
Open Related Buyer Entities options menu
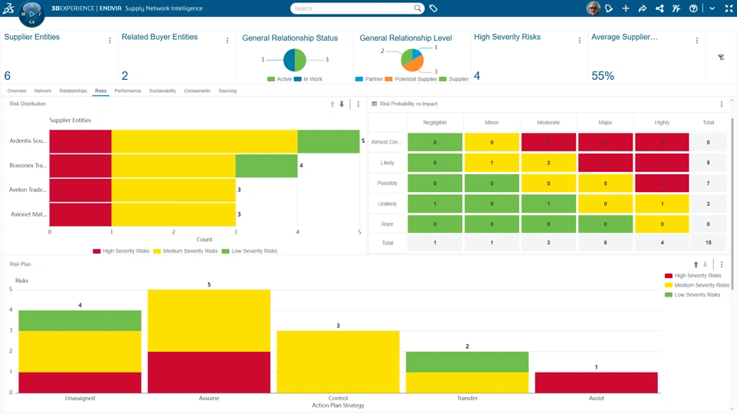(x=227, y=41)
